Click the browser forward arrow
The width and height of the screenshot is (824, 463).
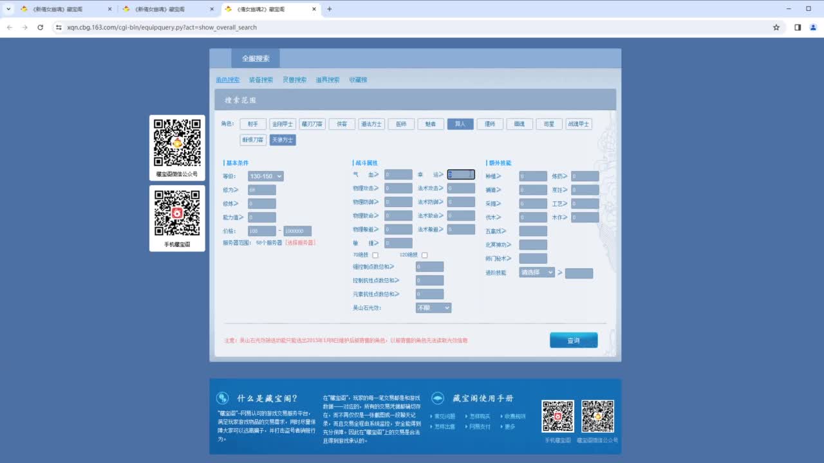tap(24, 28)
